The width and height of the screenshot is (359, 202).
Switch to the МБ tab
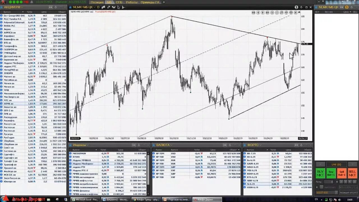109,2
